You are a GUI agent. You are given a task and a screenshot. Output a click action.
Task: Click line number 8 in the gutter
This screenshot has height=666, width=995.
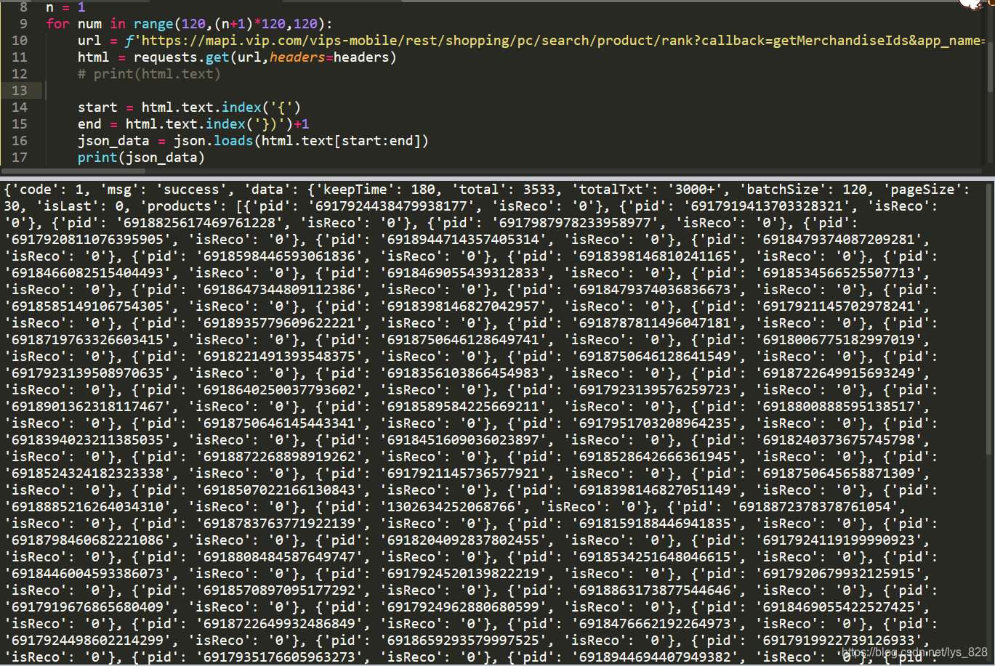coord(24,7)
